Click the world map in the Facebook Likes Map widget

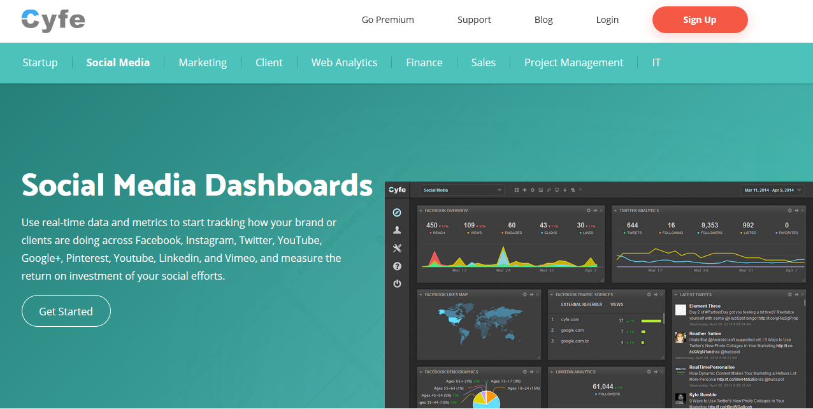[480, 322]
